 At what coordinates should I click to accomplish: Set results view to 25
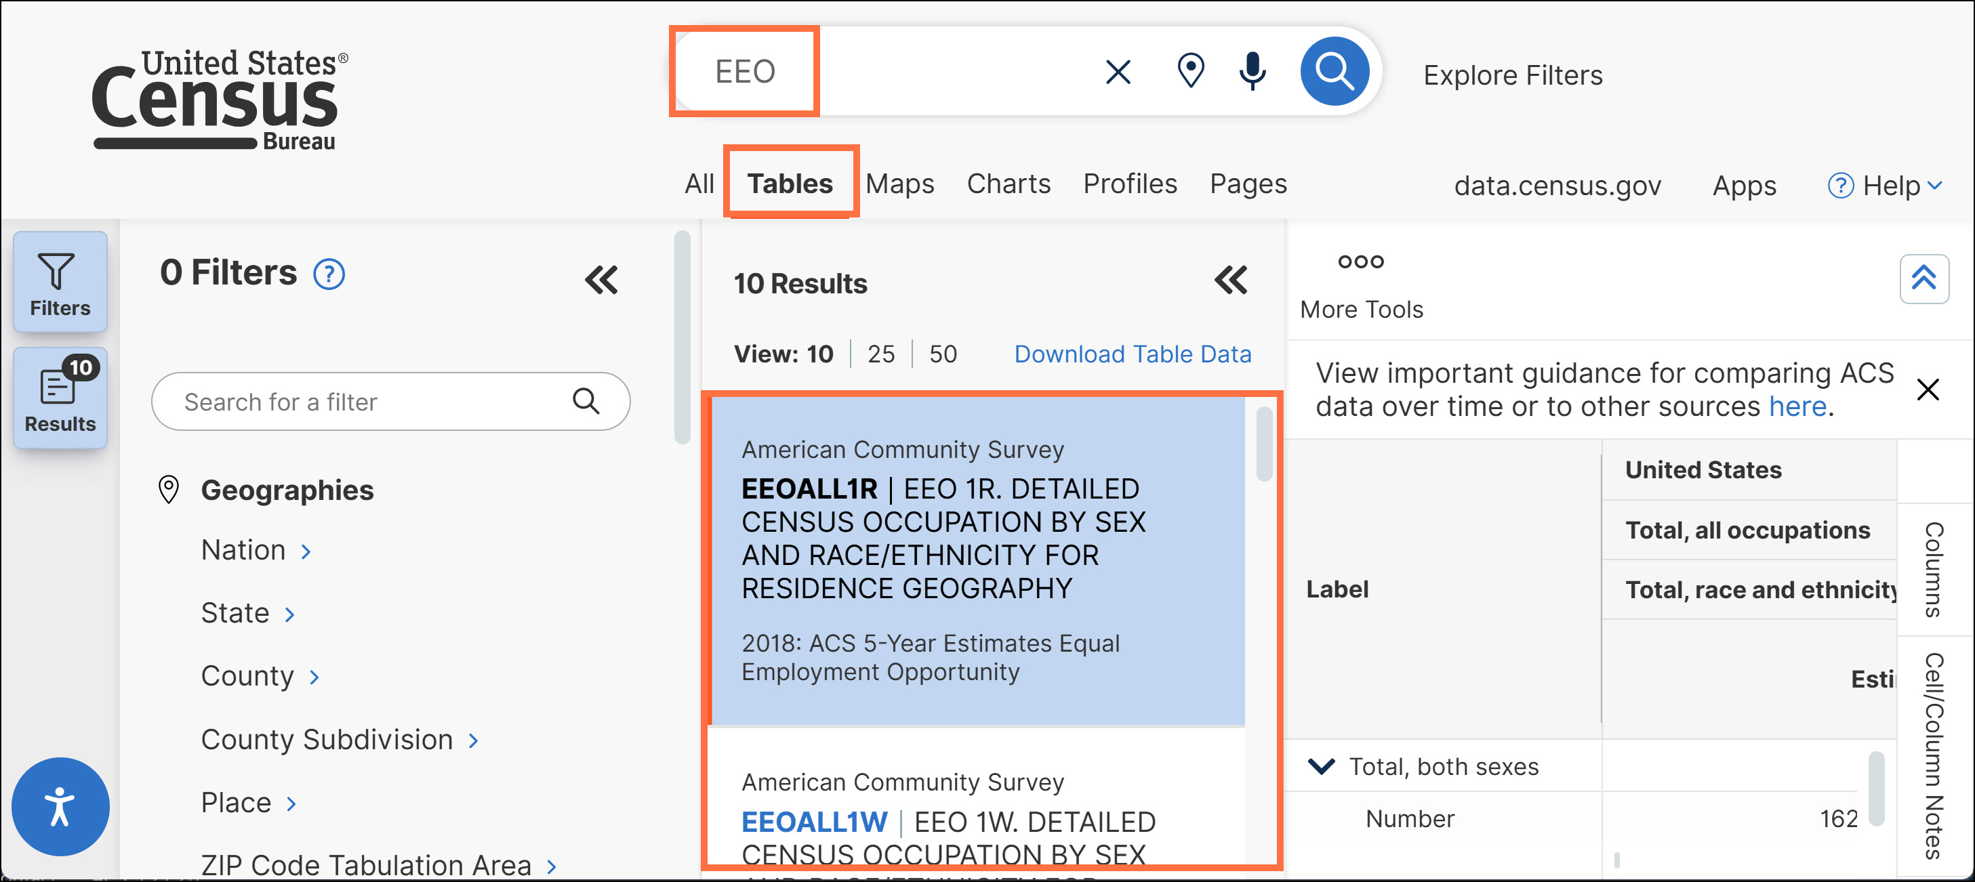pos(881,354)
